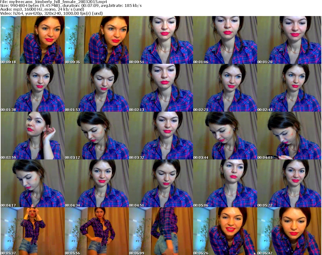This screenshot has height=255, width=322.
Task: Select the thumbnail stamped 00:00:18
Action: point(33,40)
